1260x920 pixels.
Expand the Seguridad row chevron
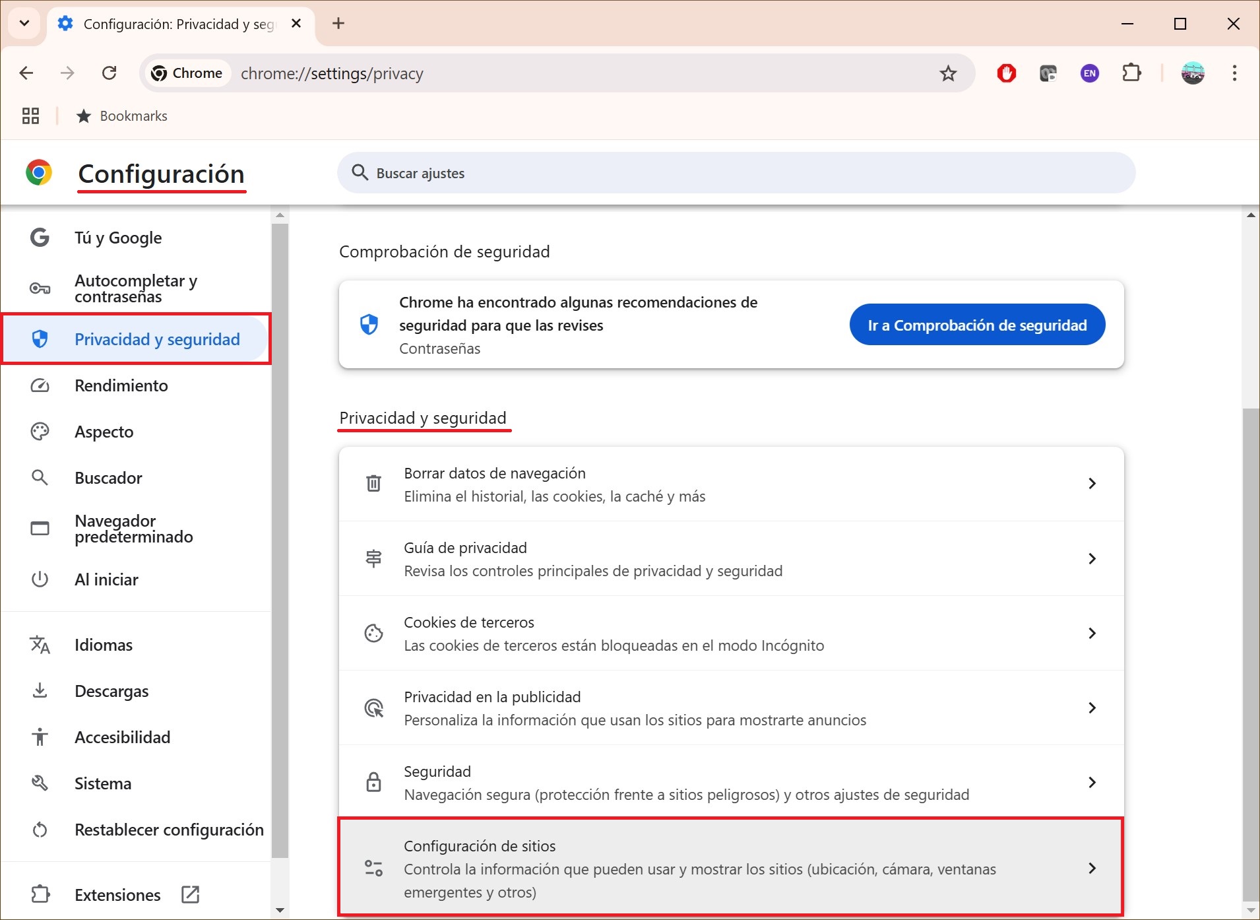(1092, 782)
